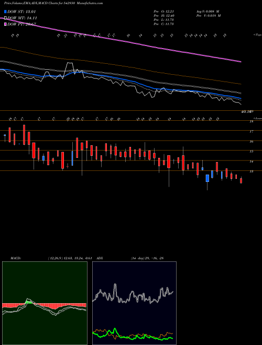This screenshot has height=345, width=262.
Task: Click the large blue candlestick near price 12
Action: pyautogui.click(x=208, y=178)
